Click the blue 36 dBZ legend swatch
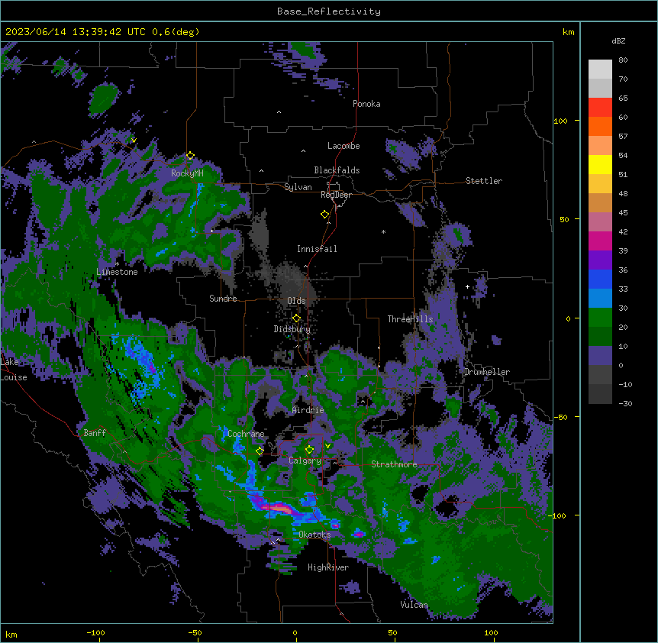This screenshot has height=643, width=658. (600, 279)
